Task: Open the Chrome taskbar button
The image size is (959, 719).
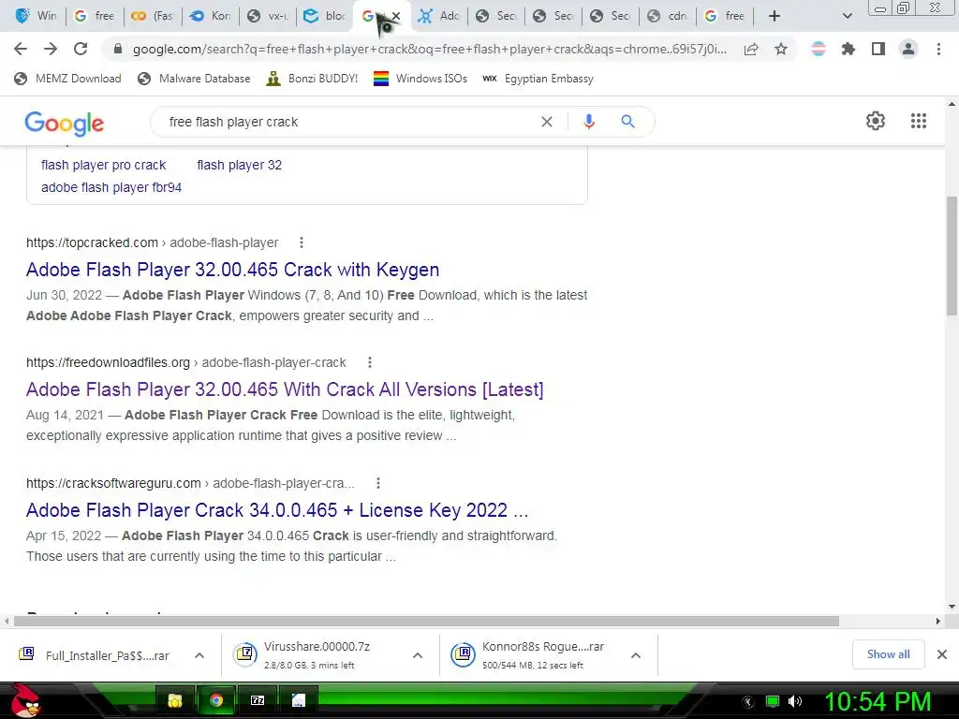Action: point(216,700)
